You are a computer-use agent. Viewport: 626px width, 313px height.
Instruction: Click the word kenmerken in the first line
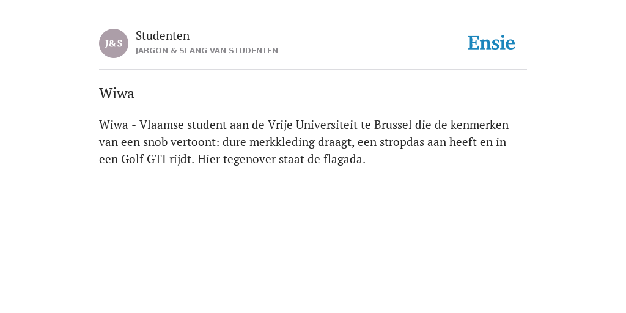[479, 125]
